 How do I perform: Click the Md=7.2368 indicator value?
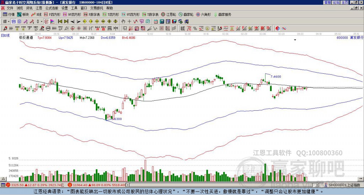87,38
